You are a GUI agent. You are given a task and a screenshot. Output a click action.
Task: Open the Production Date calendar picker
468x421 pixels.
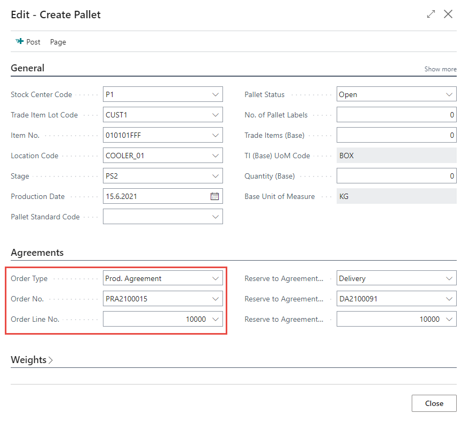coord(214,196)
